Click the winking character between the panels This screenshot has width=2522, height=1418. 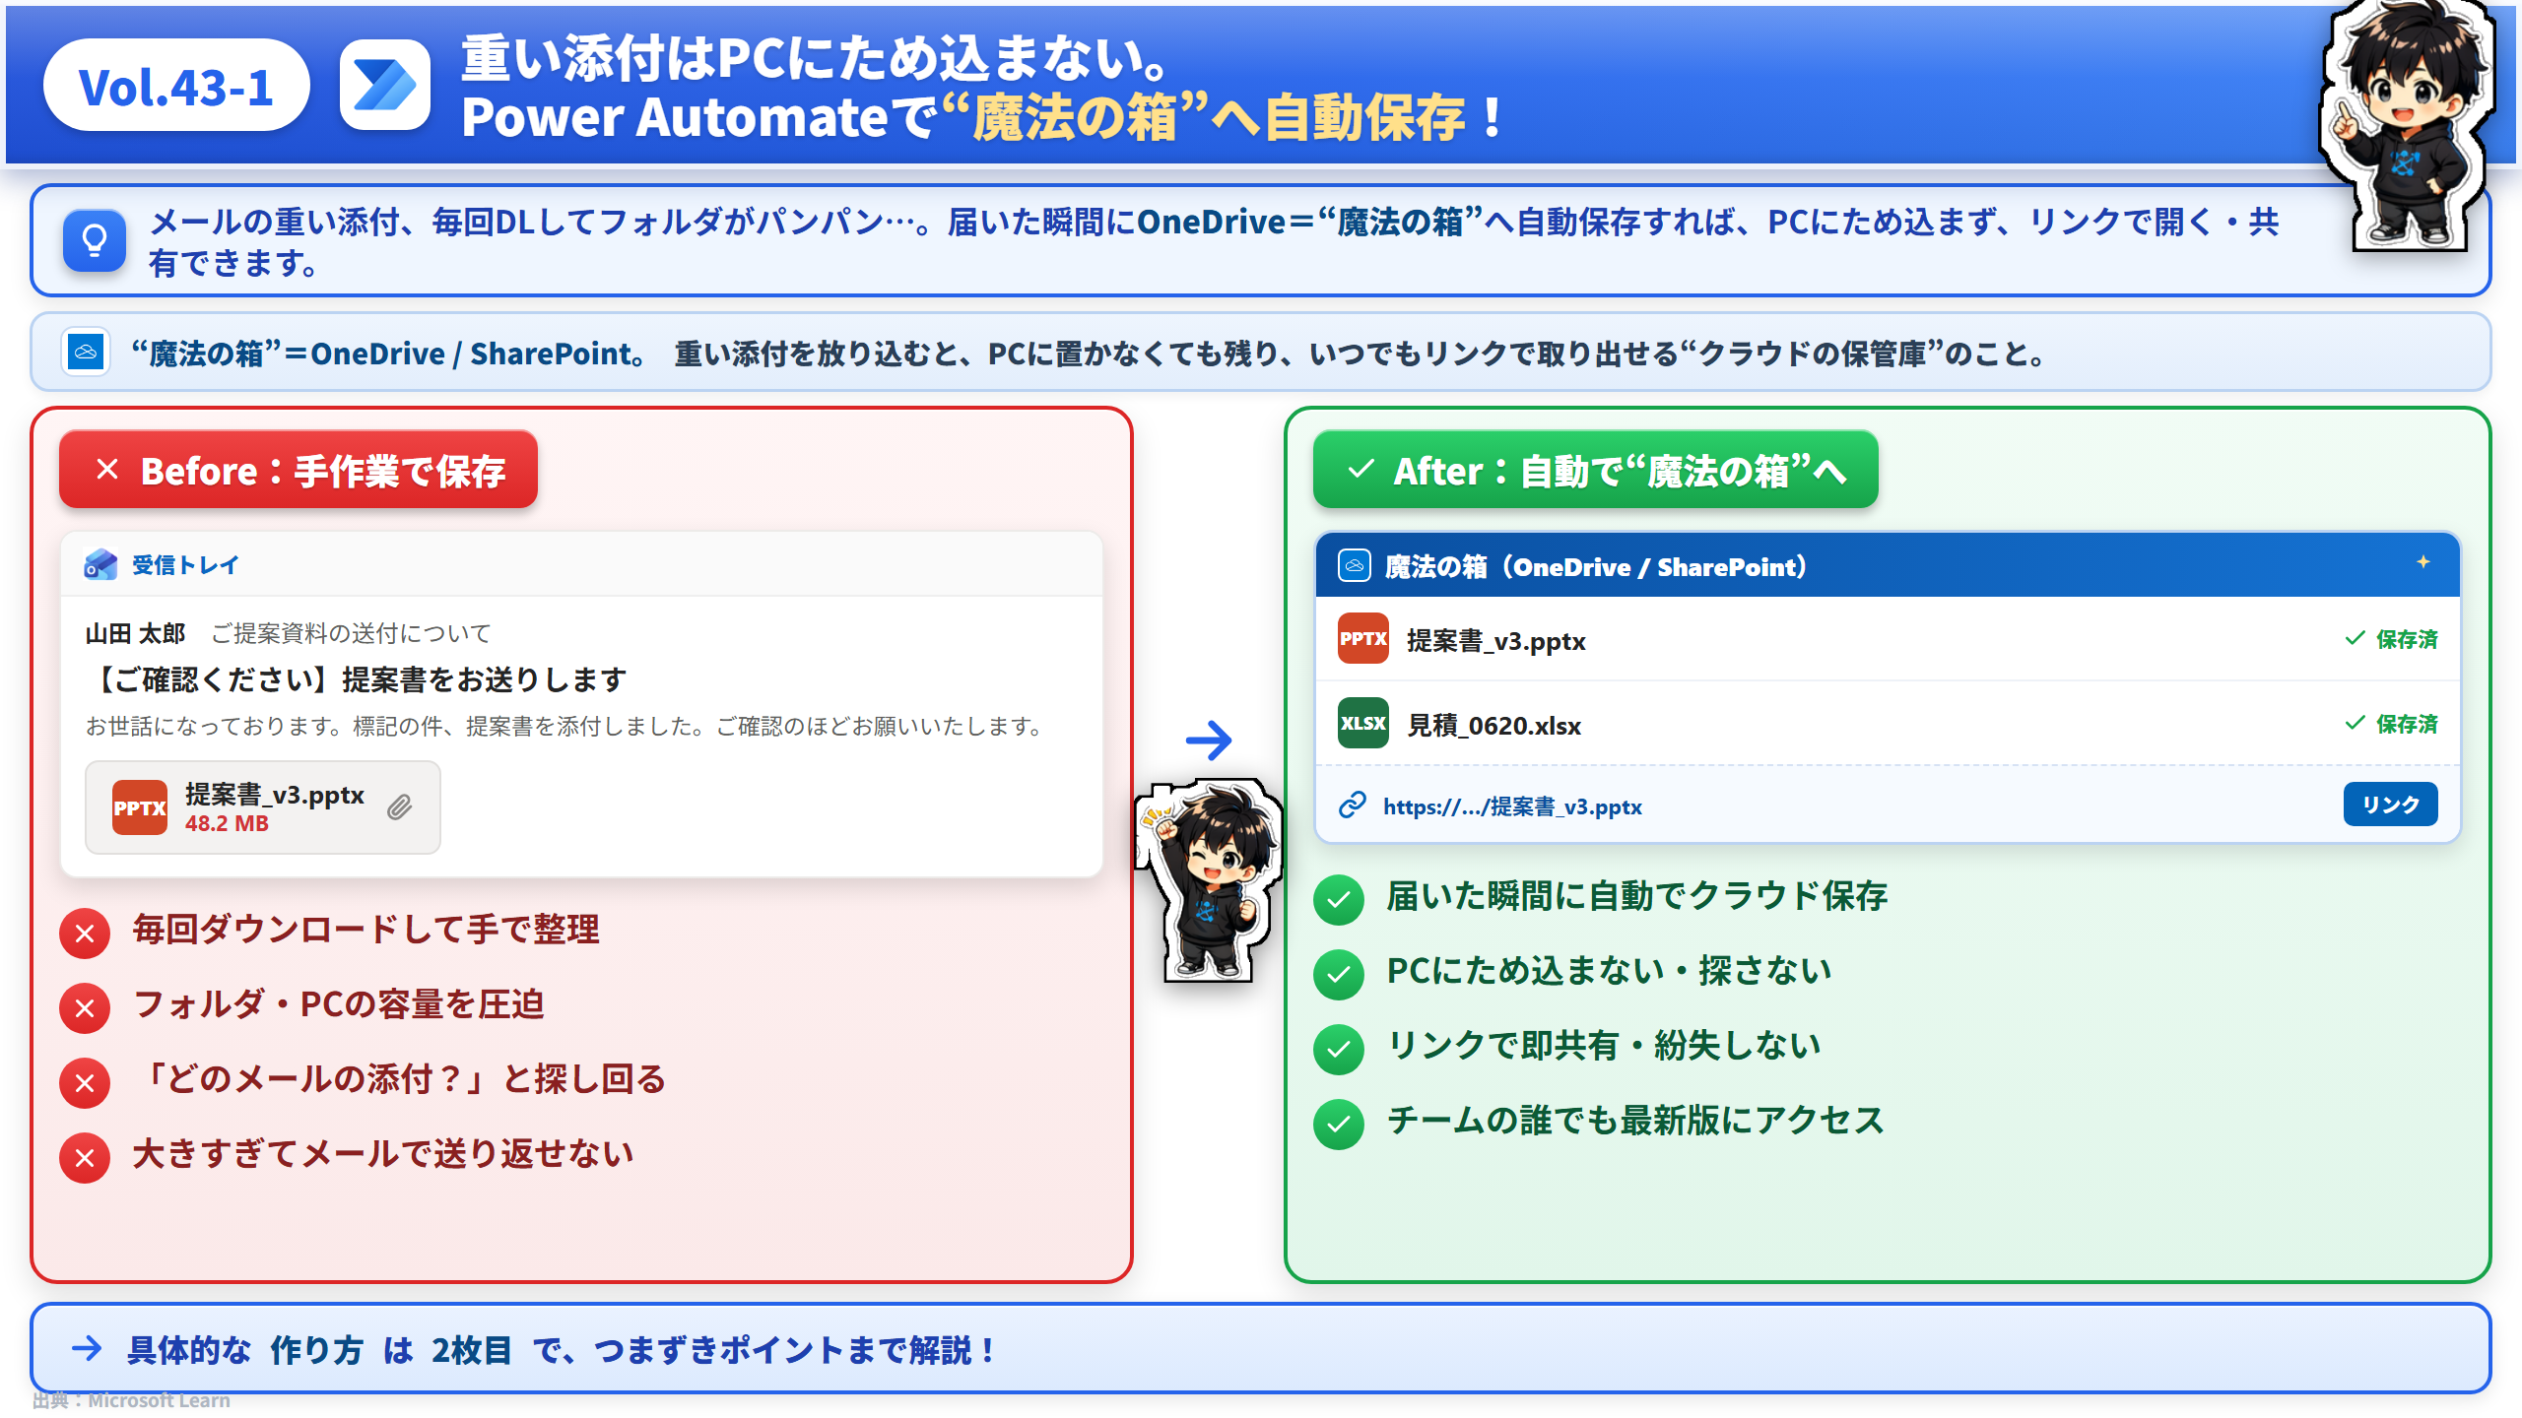coord(1209,879)
